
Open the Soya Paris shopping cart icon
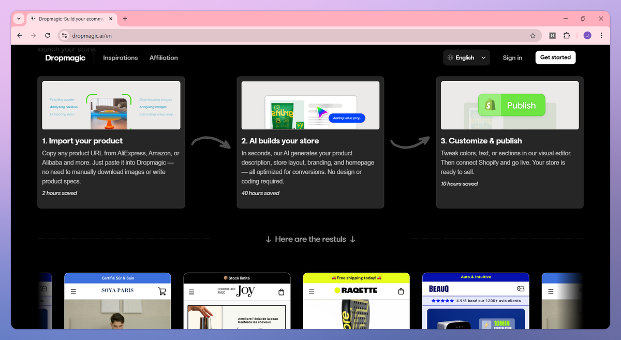162,291
